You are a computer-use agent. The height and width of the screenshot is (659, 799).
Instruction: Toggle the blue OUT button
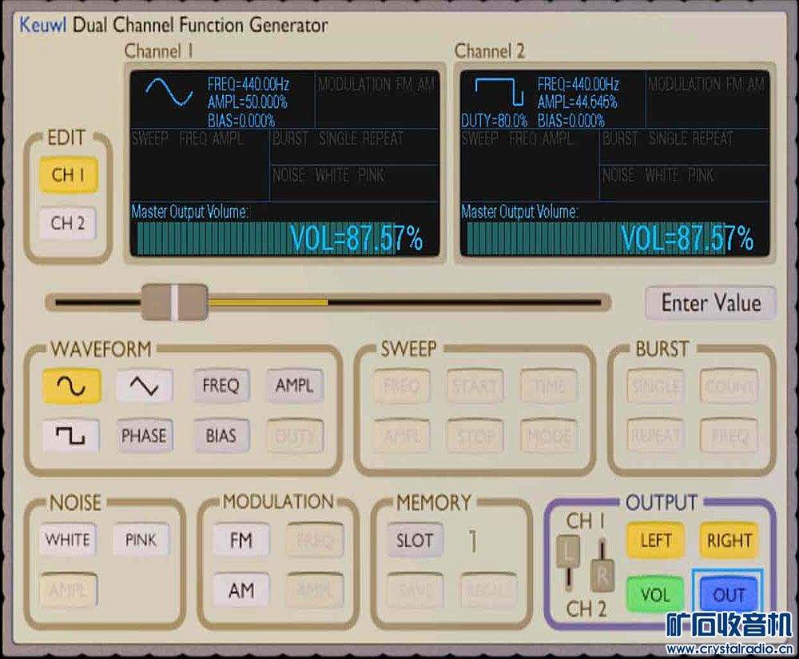[729, 594]
